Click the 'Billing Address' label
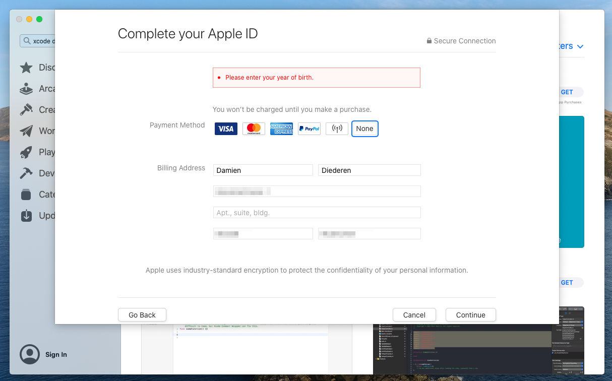 pos(181,168)
